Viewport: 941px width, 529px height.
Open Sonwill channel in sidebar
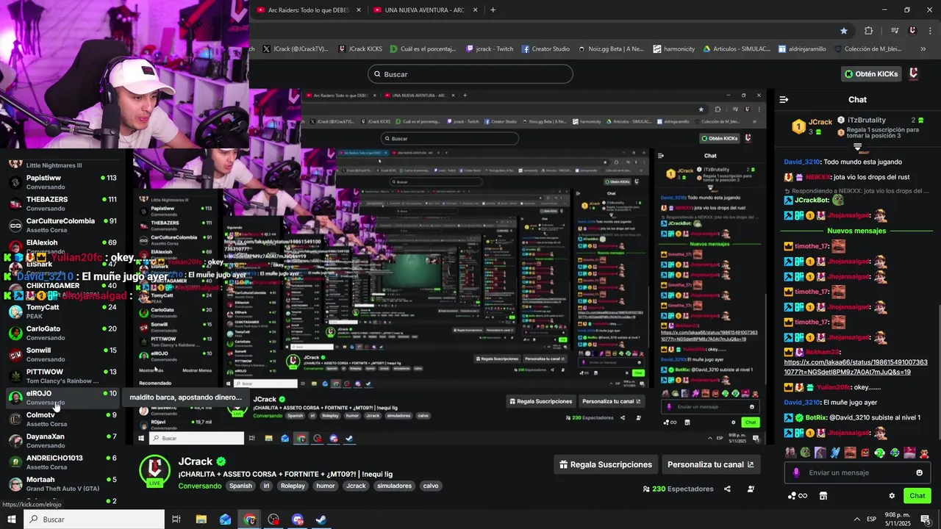click(62, 354)
